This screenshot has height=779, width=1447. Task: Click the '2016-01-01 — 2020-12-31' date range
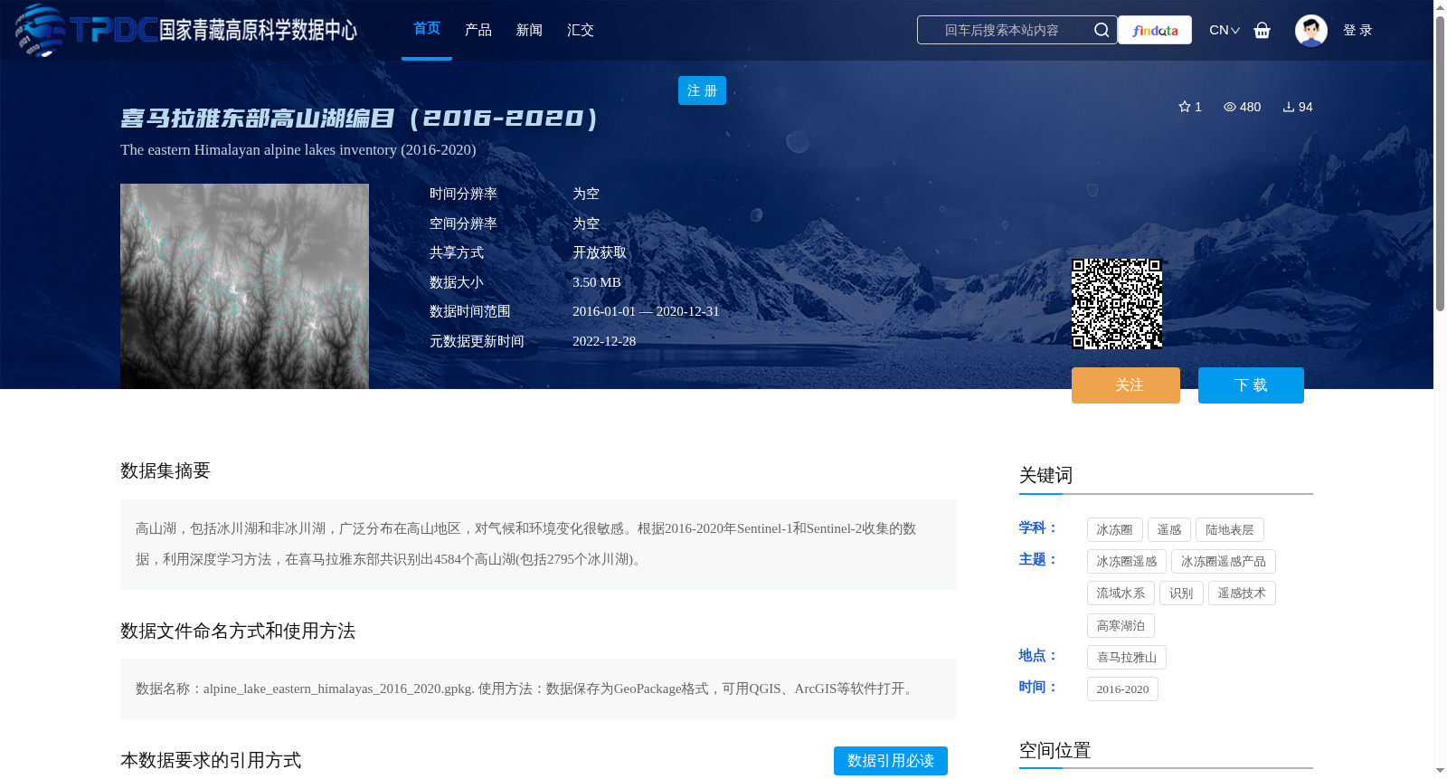(646, 311)
